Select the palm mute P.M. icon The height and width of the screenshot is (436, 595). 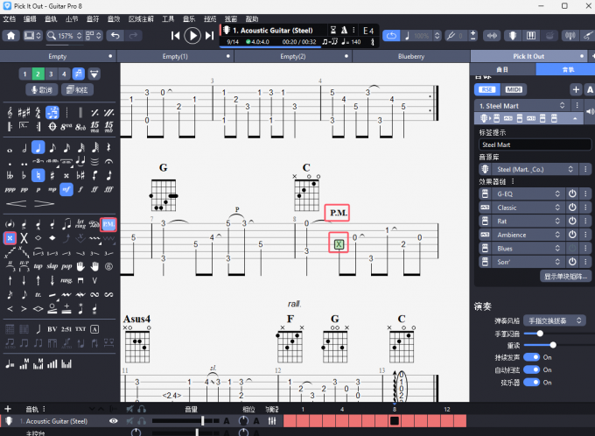click(x=108, y=224)
